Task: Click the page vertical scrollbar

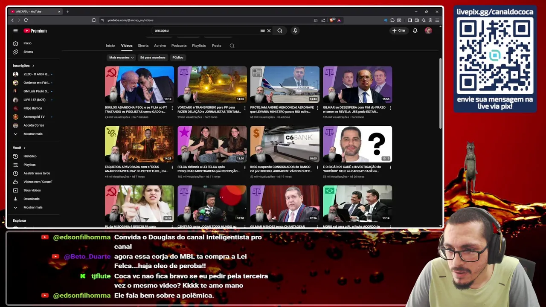Action: 441,93
